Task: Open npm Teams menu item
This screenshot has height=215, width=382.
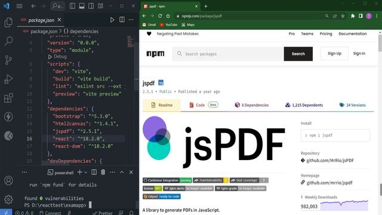Action: (307, 34)
